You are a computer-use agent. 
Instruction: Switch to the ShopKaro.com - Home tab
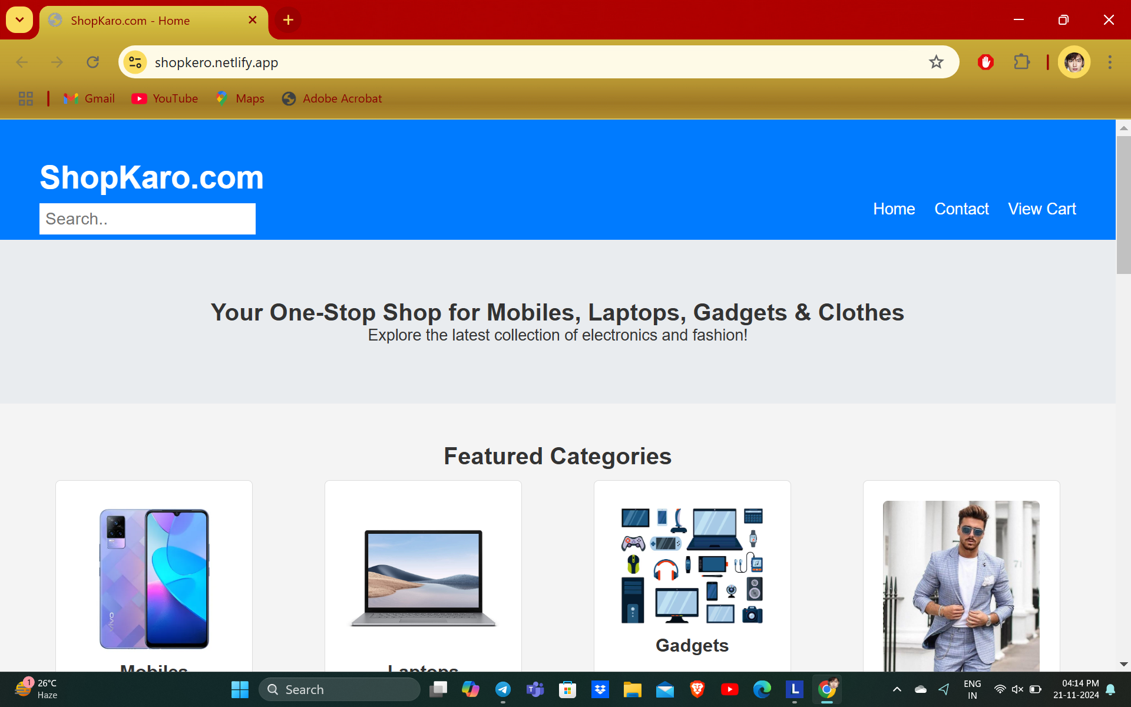[130, 21]
